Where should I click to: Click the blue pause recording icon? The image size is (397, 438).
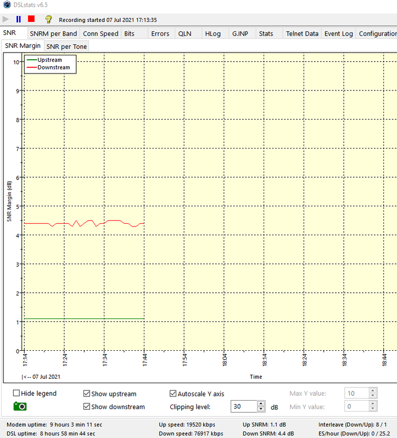coord(19,19)
